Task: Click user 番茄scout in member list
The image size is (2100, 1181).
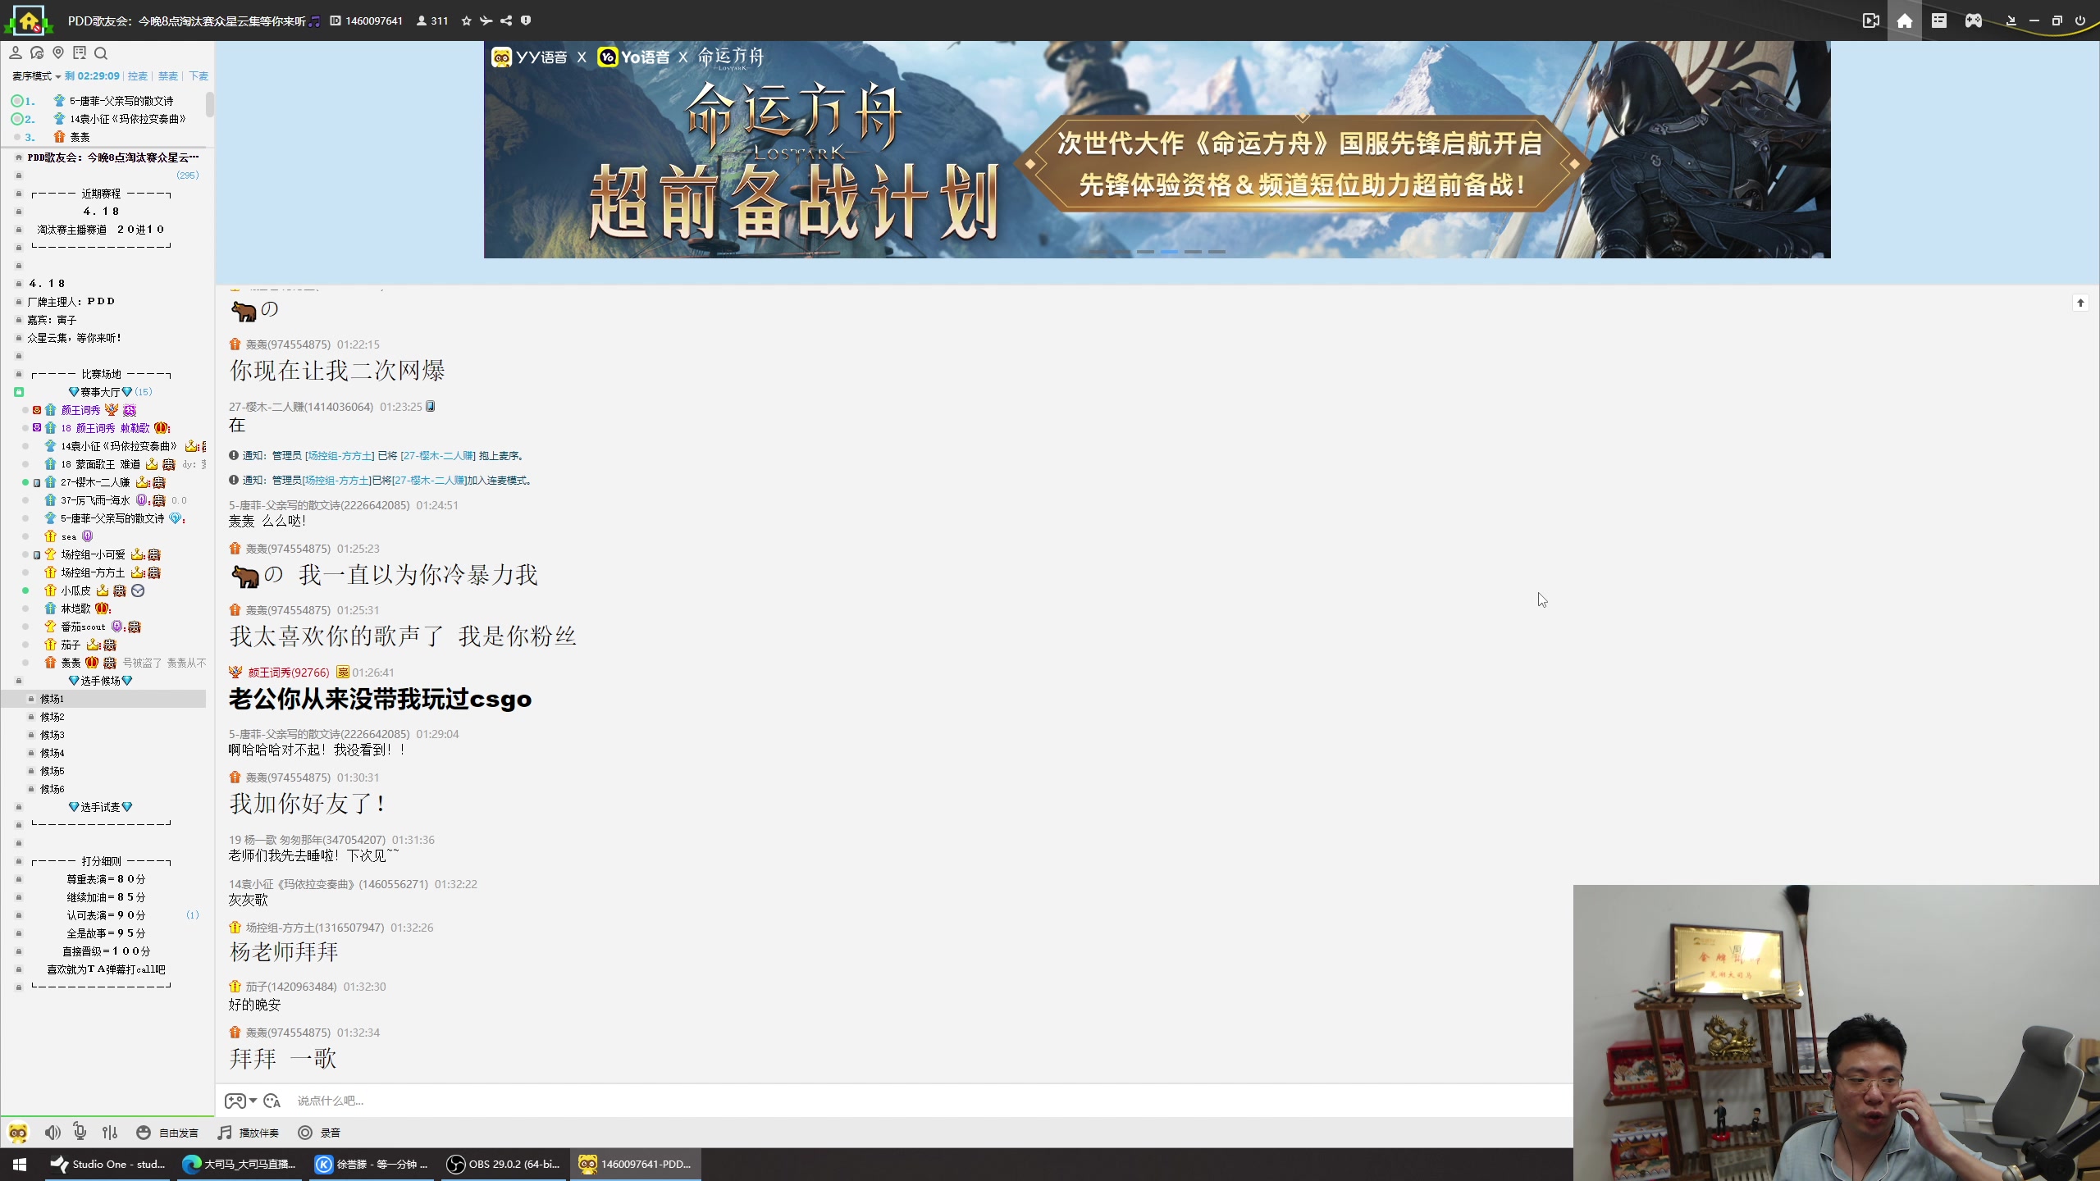Action: coord(83,627)
